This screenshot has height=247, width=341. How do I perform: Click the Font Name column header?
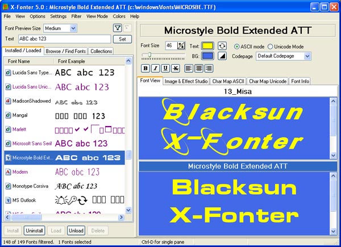coord(29,61)
